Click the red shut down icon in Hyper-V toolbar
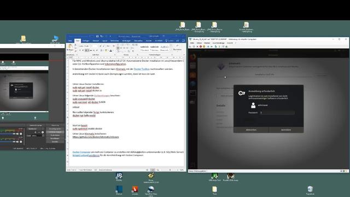Viewport: 350px width, 197px height. pyautogui.click(x=201, y=47)
